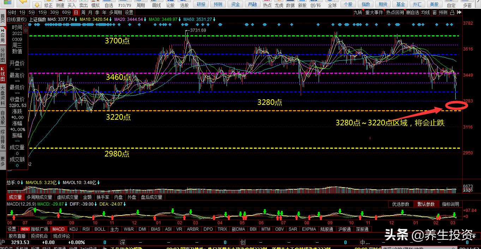Open the 周期 period tool

(x=140, y=4)
